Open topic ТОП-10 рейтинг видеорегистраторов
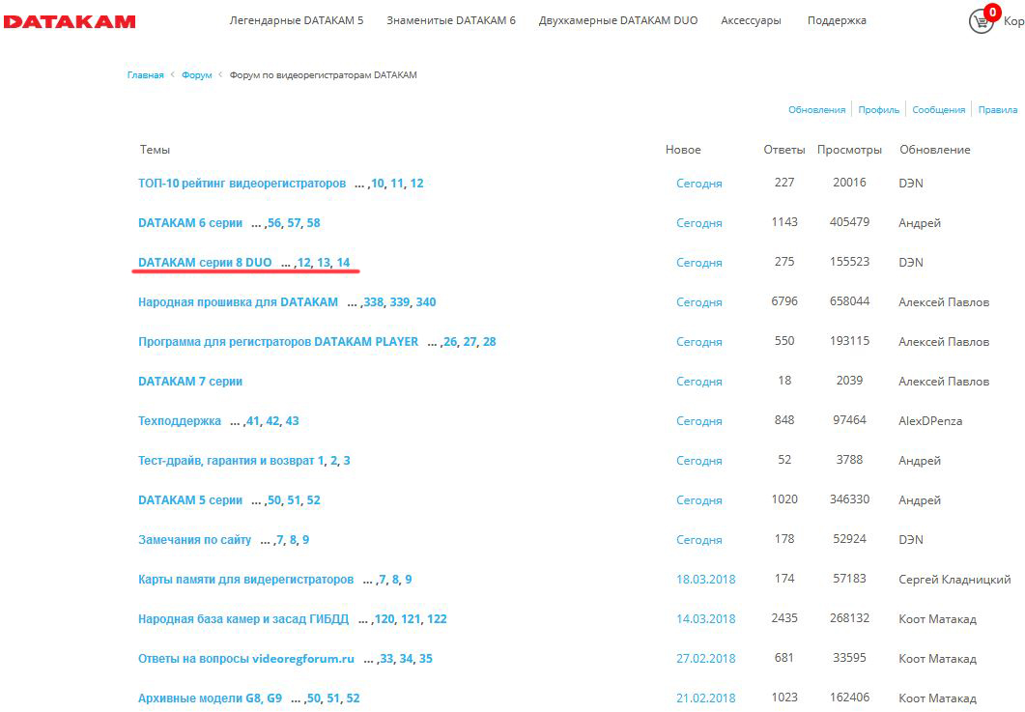 point(242,184)
